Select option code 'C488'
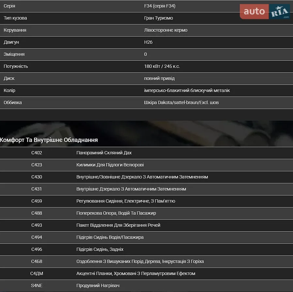The image size is (293, 292). pos(37,213)
